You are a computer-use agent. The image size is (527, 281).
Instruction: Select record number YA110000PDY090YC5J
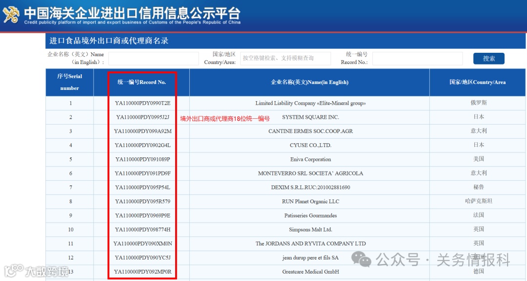click(142, 258)
